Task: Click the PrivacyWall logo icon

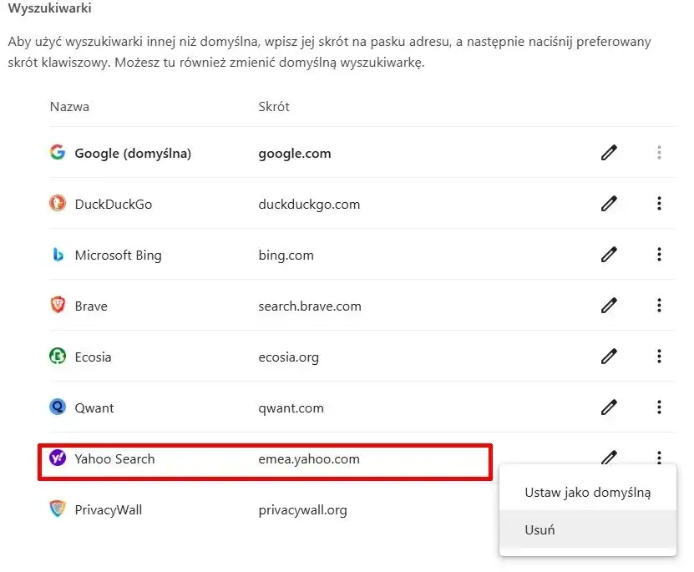Action: coord(57,509)
